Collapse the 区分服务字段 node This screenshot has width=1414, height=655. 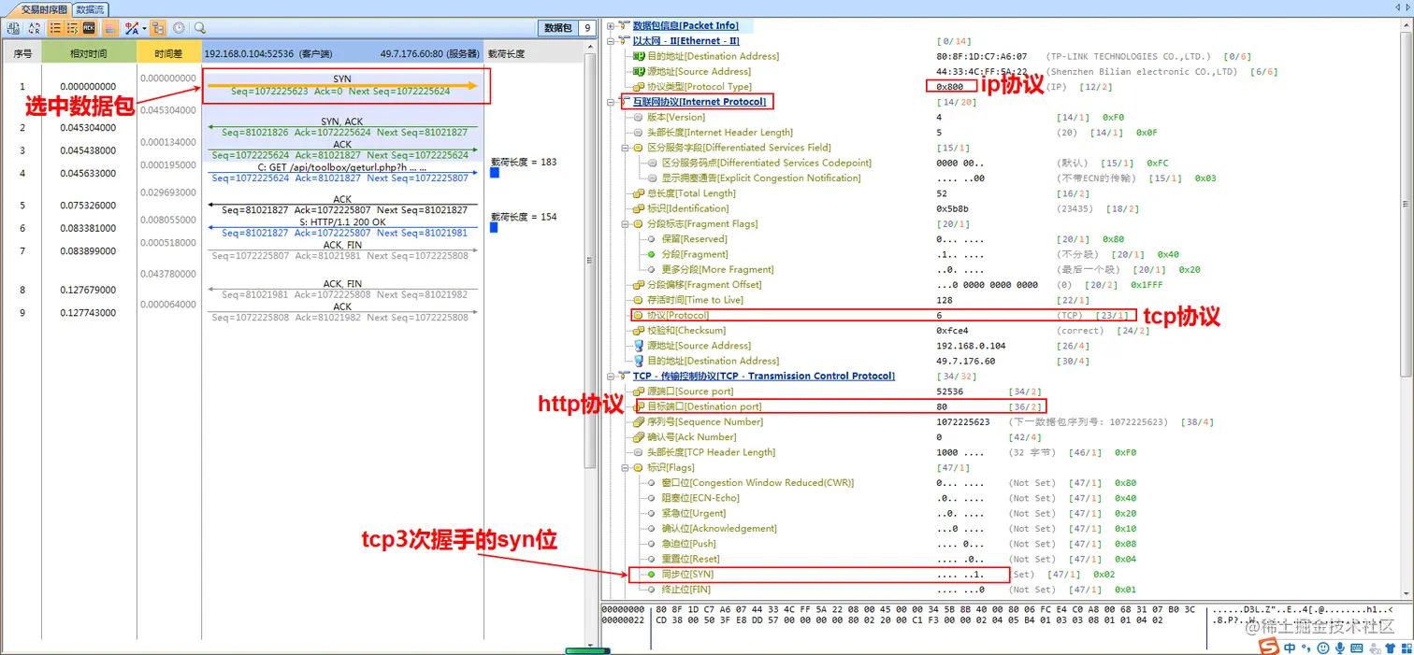click(625, 148)
